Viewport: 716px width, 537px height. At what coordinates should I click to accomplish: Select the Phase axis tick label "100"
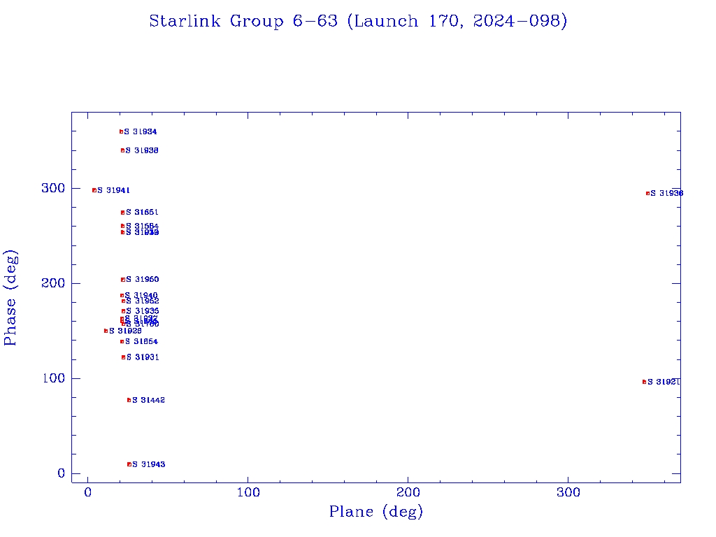click(x=54, y=378)
